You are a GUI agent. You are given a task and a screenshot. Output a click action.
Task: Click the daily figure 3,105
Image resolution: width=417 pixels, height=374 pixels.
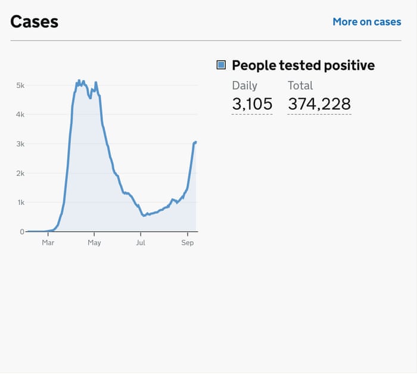click(252, 104)
